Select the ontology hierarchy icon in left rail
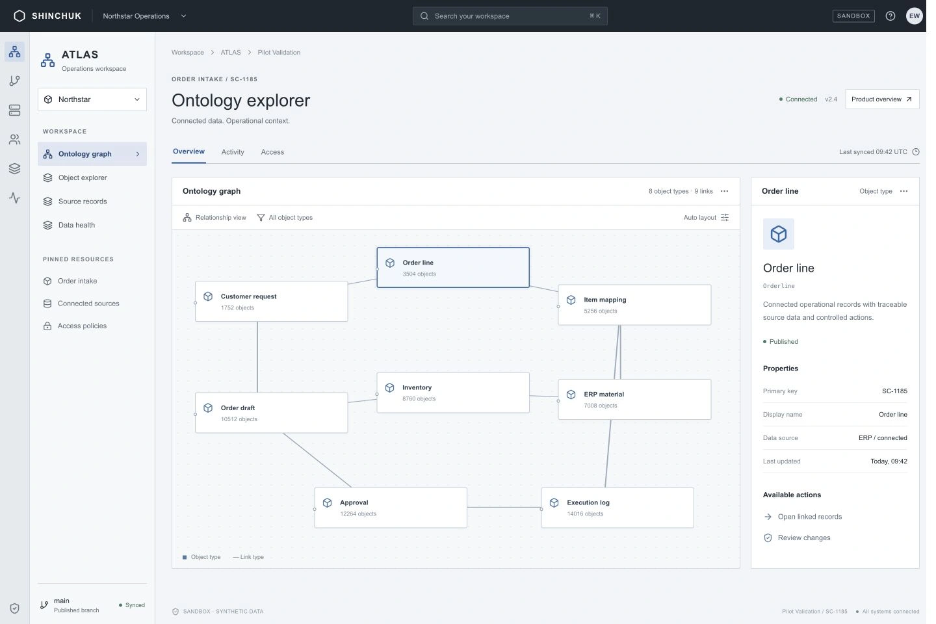936x624 pixels. tap(14, 51)
